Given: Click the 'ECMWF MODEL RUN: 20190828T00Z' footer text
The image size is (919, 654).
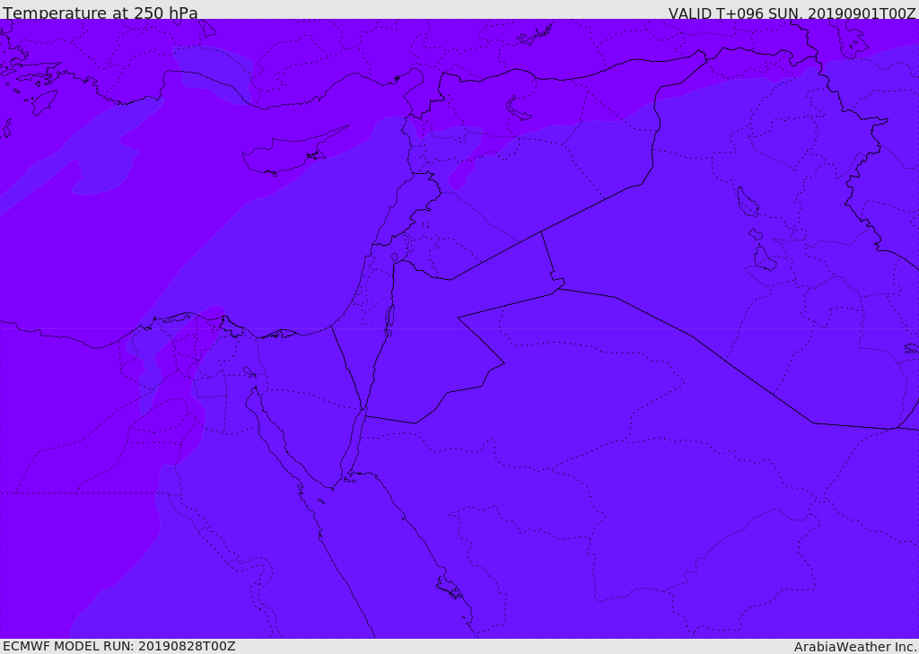Looking at the screenshot, I should point(119,646).
